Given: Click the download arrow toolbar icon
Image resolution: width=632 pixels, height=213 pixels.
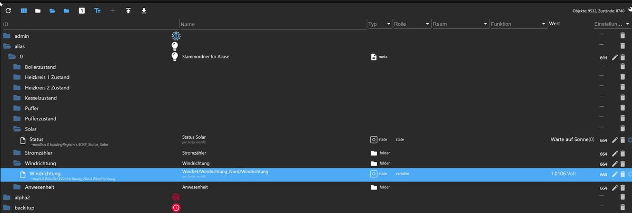Looking at the screenshot, I should pyautogui.click(x=144, y=11).
